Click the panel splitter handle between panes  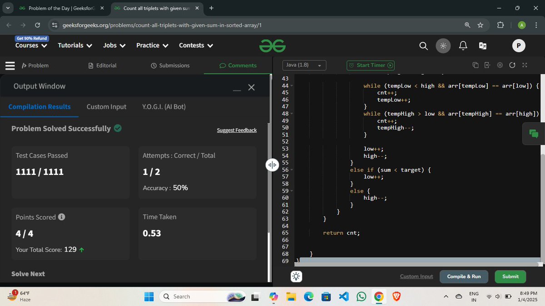(272, 165)
